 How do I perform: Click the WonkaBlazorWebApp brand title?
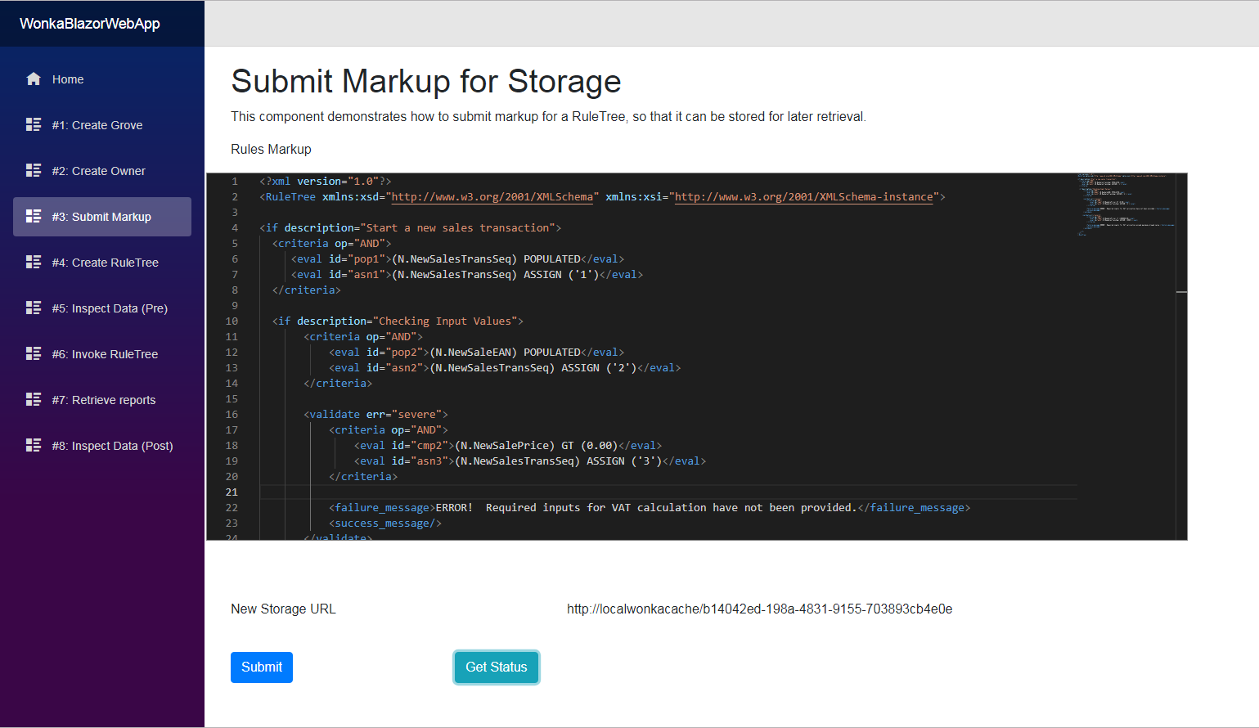pos(90,24)
